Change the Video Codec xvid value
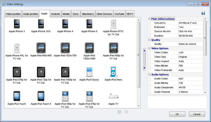 [x=191, y=52]
